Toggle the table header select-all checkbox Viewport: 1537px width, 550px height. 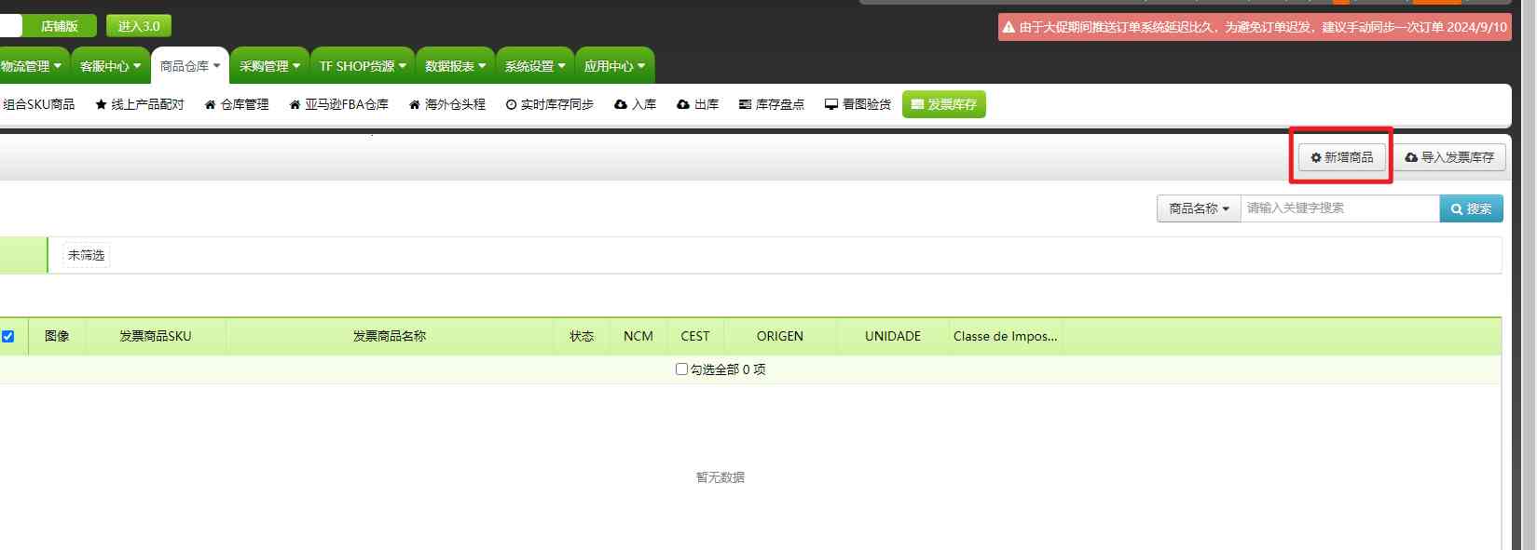click(x=7, y=336)
